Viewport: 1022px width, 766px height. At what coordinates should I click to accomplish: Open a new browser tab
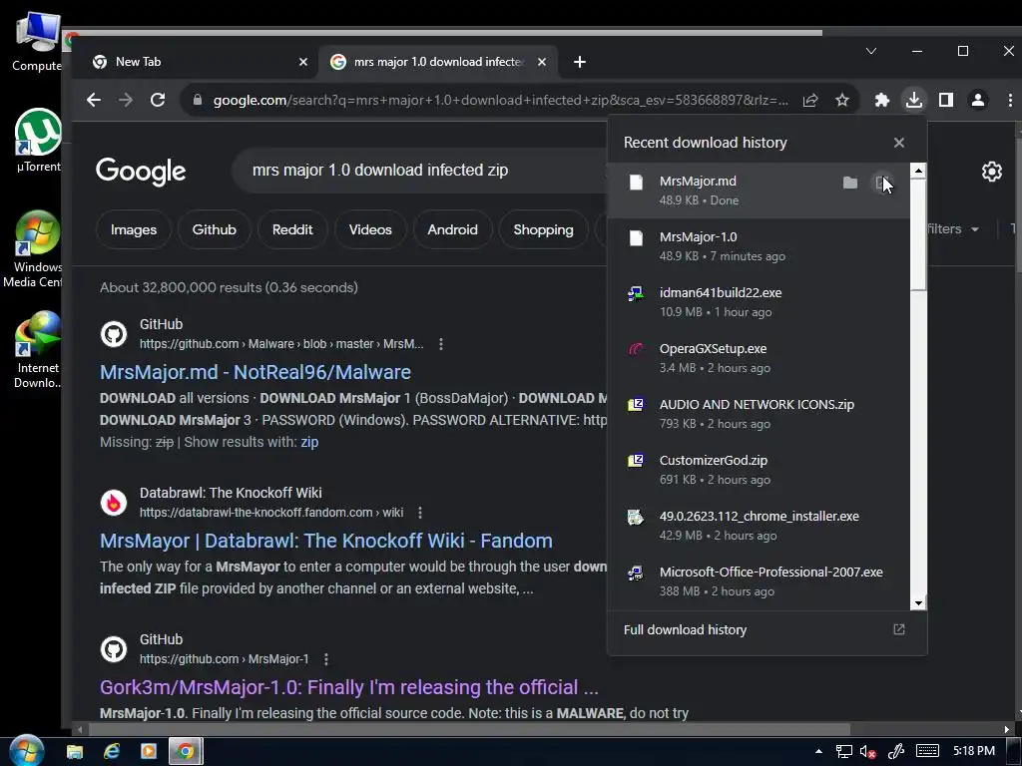(580, 62)
